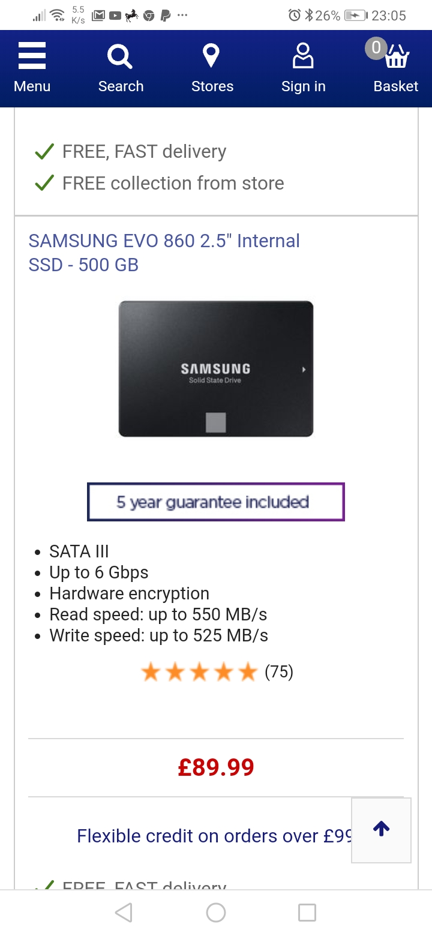Tap the 5 year guarantee banner

(x=216, y=502)
